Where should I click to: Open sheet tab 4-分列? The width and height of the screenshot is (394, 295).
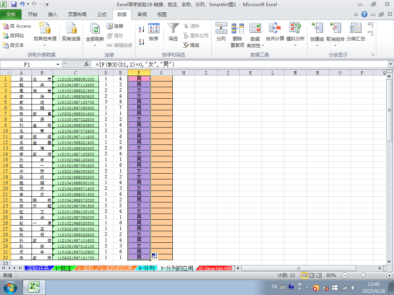coord(147,268)
